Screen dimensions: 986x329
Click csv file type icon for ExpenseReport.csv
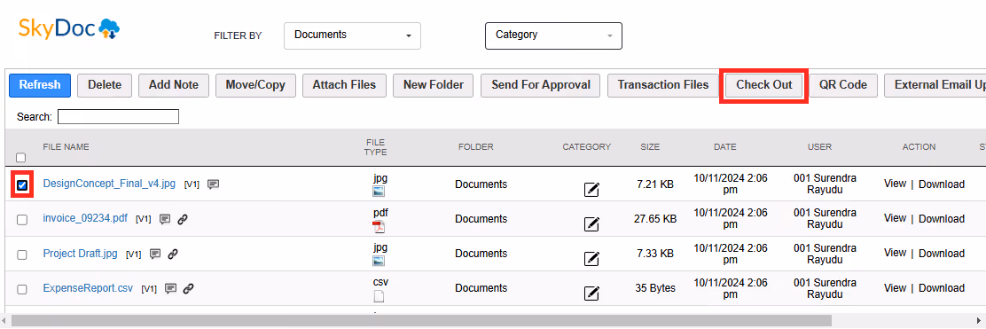coord(379,296)
